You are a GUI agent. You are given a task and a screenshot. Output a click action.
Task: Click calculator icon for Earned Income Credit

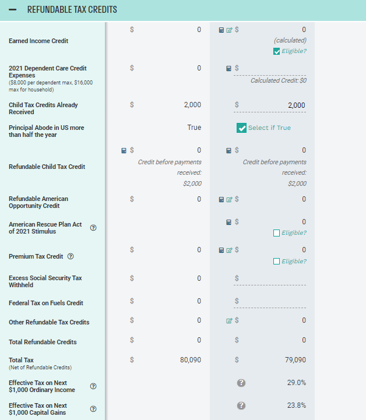point(221,30)
